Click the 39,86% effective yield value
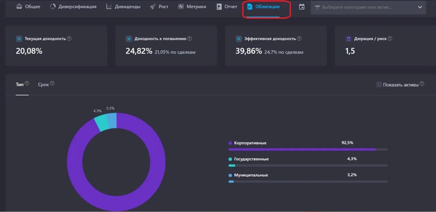Screen dimensions: 436x212 point(249,51)
